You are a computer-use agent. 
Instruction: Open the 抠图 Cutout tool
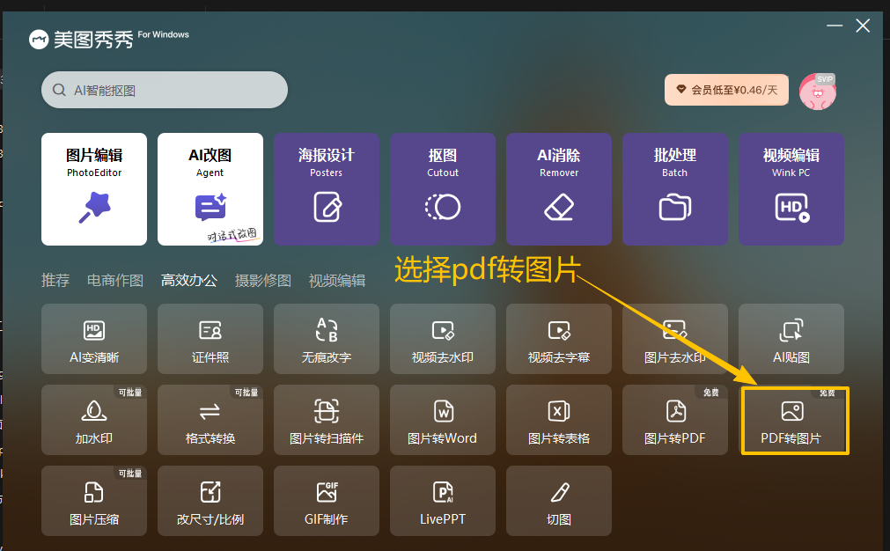tap(443, 189)
